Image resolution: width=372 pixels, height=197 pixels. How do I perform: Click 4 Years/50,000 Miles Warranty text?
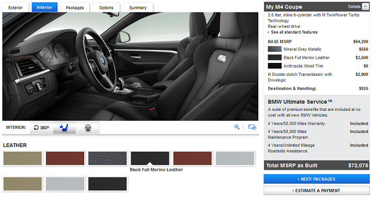(x=297, y=123)
